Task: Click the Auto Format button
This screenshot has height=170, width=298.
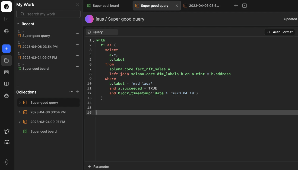Action: click(x=280, y=32)
